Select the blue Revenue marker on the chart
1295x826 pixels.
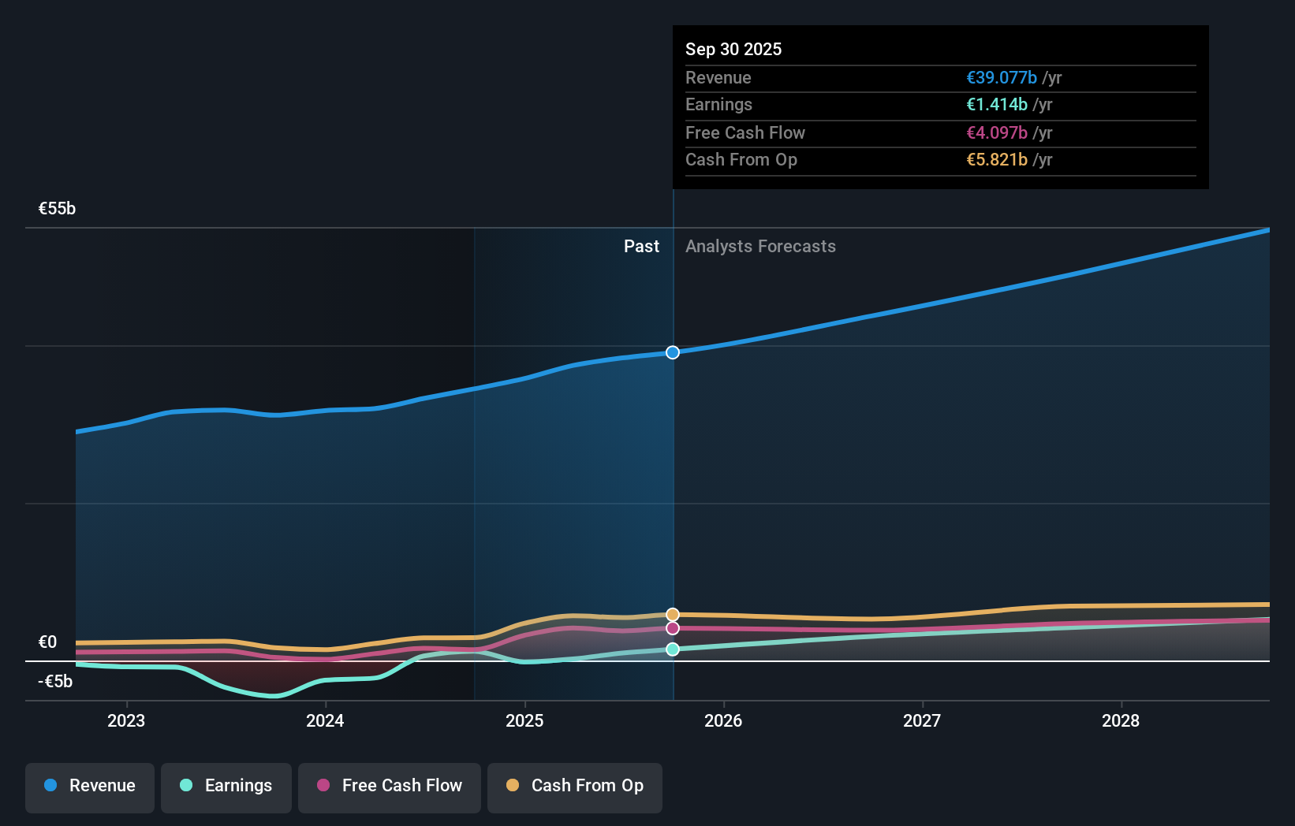(672, 352)
